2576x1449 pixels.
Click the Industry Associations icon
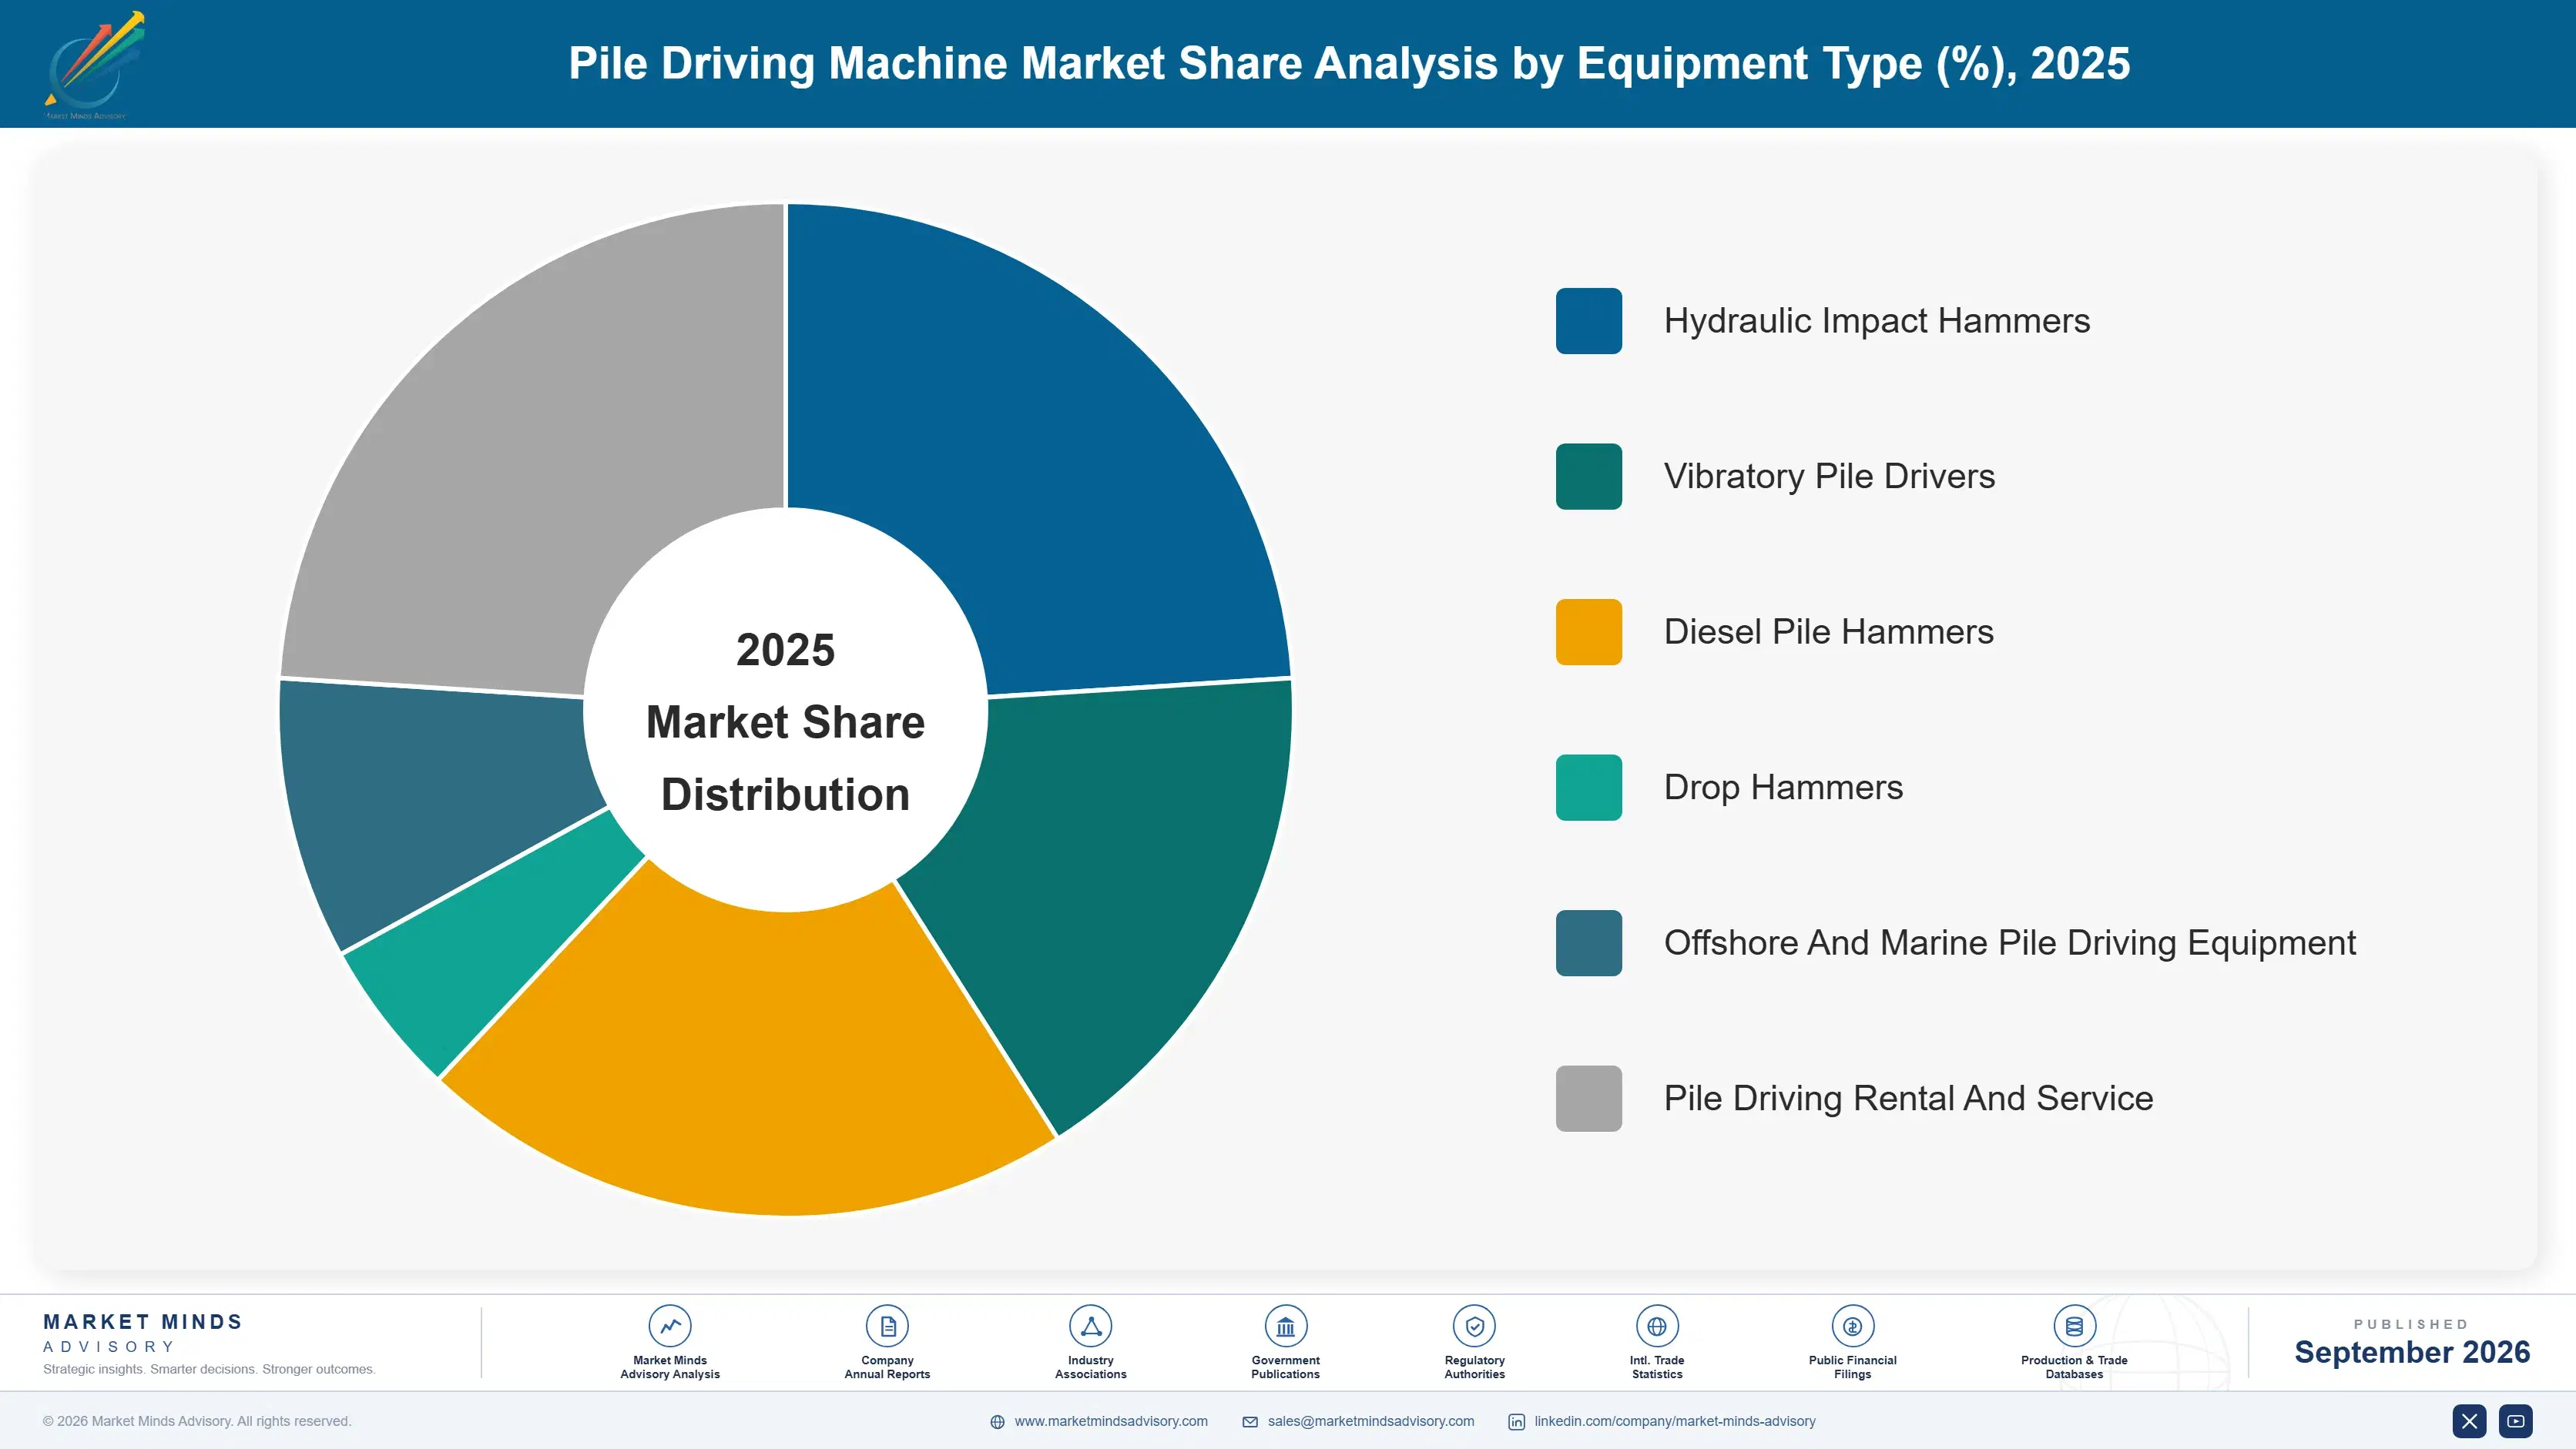(x=1090, y=1326)
